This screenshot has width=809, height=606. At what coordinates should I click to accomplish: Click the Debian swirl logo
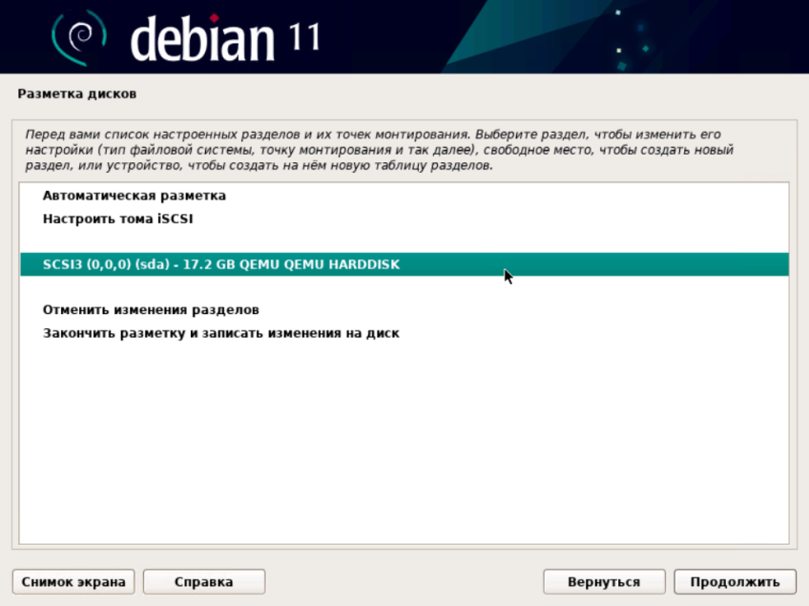(x=79, y=37)
